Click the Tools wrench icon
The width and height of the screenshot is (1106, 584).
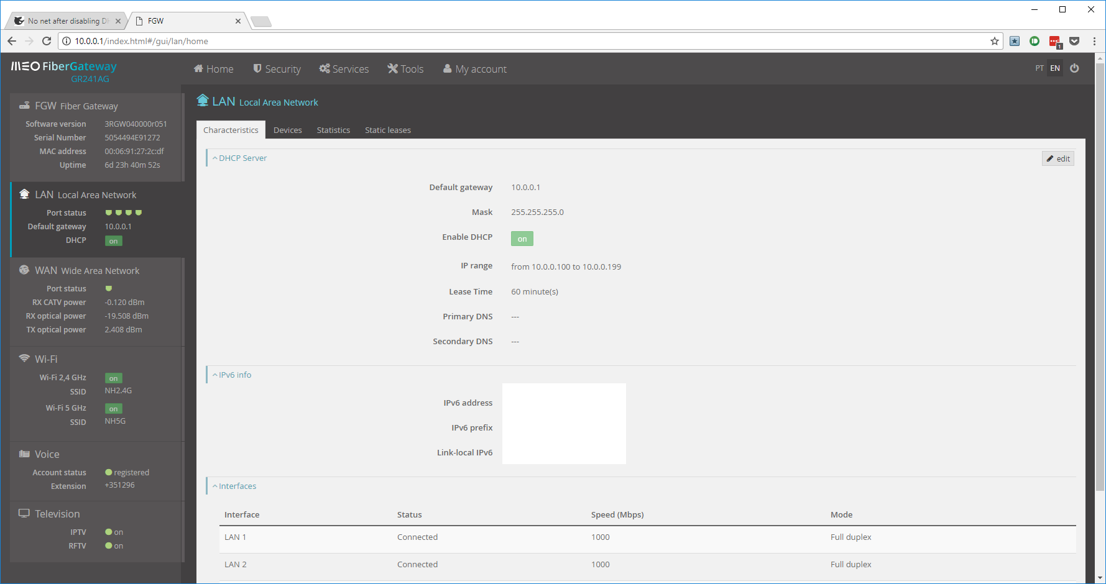point(393,68)
